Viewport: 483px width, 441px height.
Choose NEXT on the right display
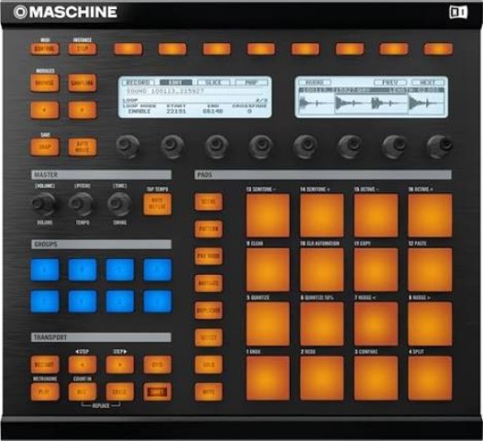point(428,83)
